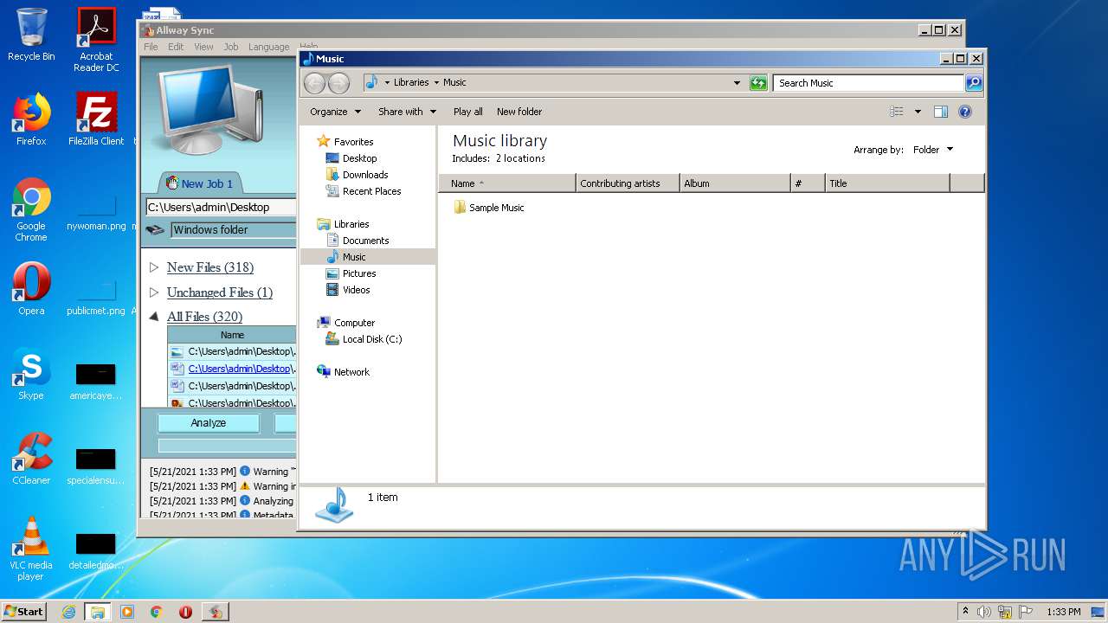Screen dimensions: 1108x623
Task: Open Allway Sync Job menu
Action: point(230,47)
